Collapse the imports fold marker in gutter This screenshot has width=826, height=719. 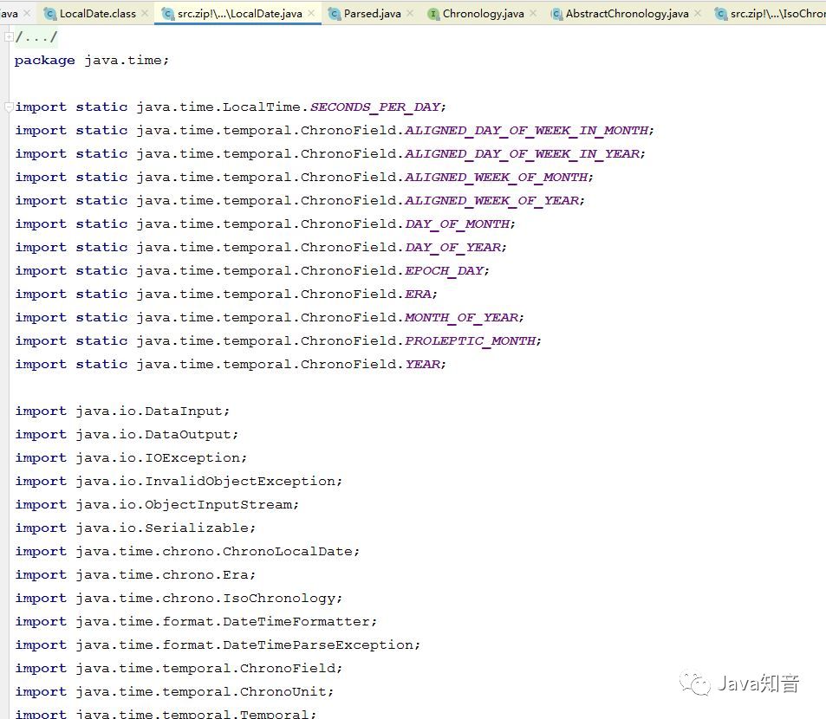pyautogui.click(x=9, y=107)
